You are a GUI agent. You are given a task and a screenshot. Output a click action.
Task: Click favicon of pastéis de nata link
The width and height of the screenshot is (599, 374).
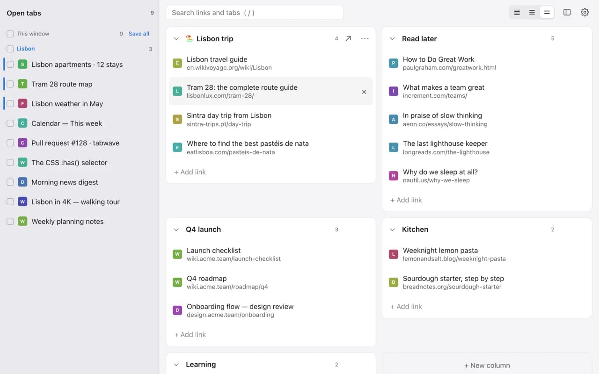tap(177, 147)
